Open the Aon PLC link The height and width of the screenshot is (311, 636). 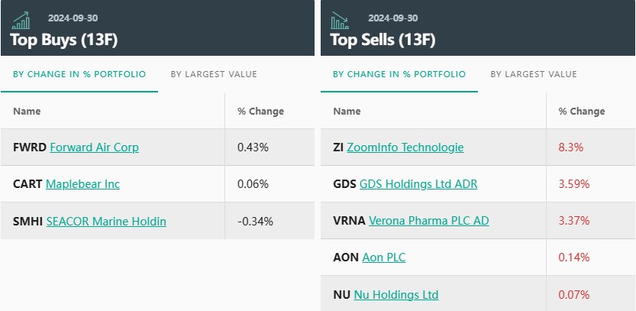coord(384,258)
